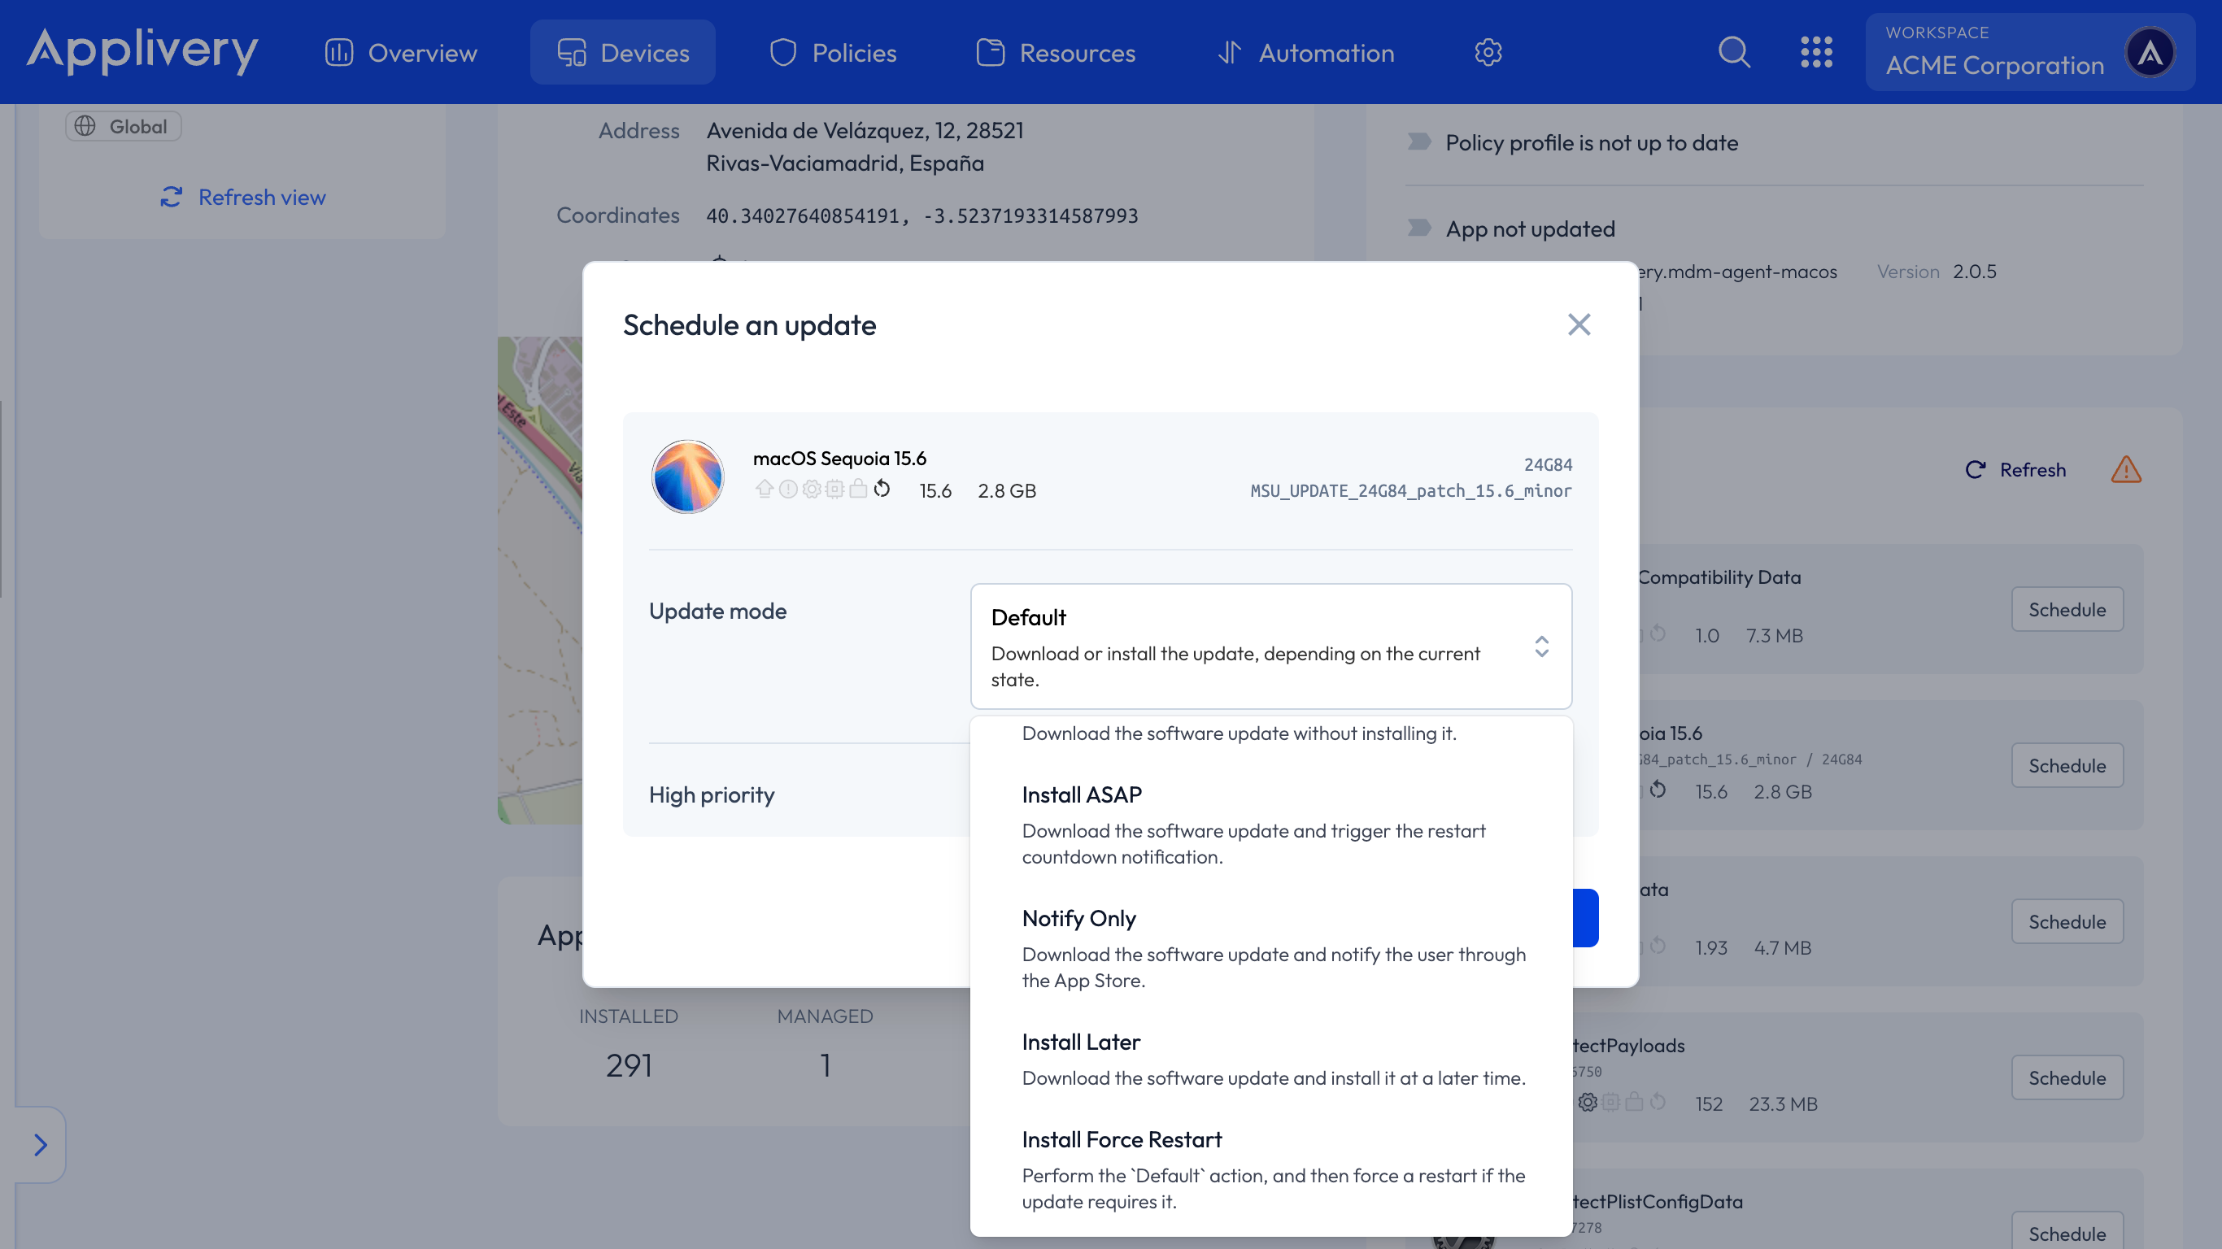The height and width of the screenshot is (1249, 2222).
Task: Expand the collapsed sidebar with the chevron
Action: coord(41,1145)
